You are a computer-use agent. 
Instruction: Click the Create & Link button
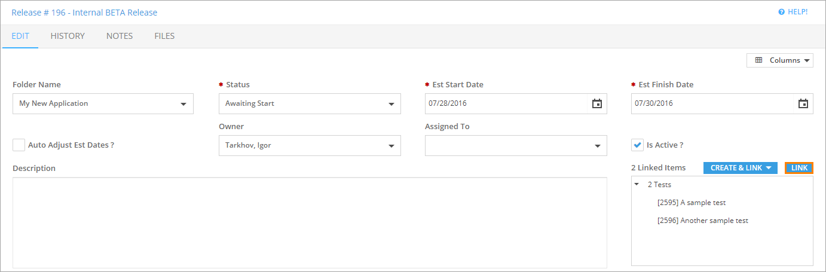click(x=741, y=168)
